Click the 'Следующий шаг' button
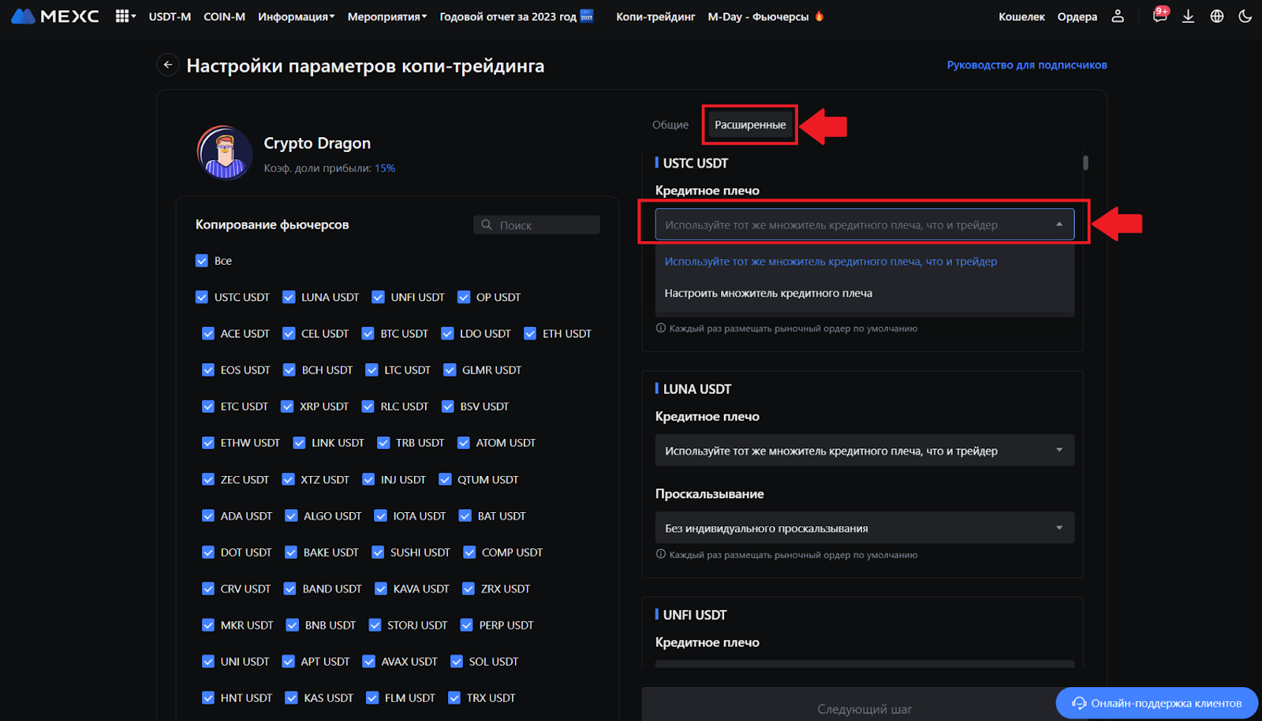Image resolution: width=1262 pixels, height=721 pixels. click(864, 709)
